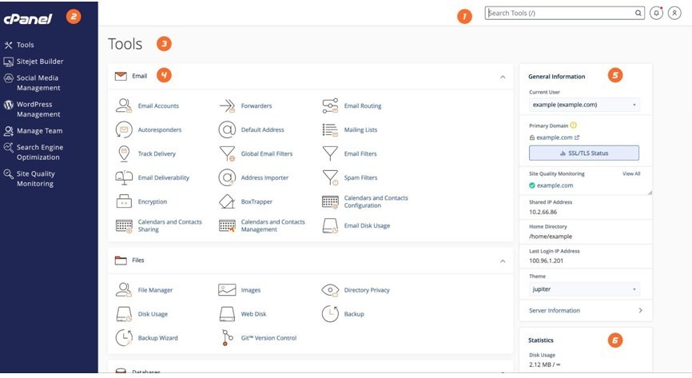Open the user account icon
The image size is (692, 378).
[x=674, y=14]
